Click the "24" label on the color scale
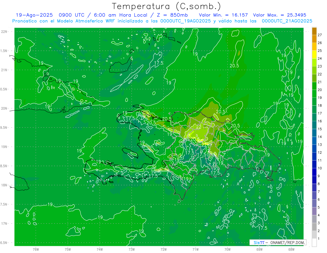The width and height of the screenshot is (327, 253). tap(320, 58)
